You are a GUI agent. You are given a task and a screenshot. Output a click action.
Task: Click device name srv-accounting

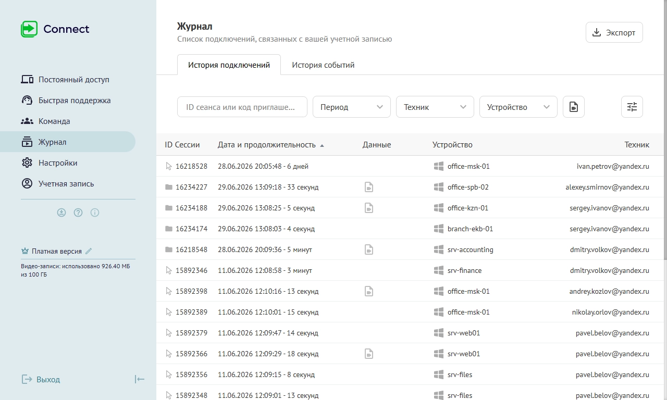pos(471,249)
